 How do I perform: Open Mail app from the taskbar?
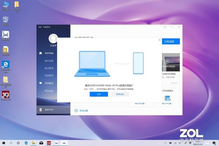coord(41,143)
